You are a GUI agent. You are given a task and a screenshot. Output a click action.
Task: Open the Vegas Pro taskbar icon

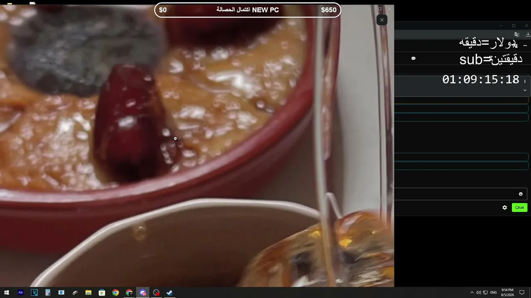[34, 293]
